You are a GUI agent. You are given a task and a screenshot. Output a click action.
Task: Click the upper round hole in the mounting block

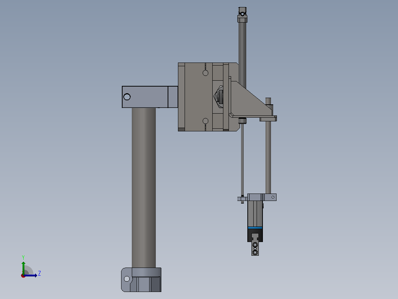pyautogui.click(x=205, y=73)
